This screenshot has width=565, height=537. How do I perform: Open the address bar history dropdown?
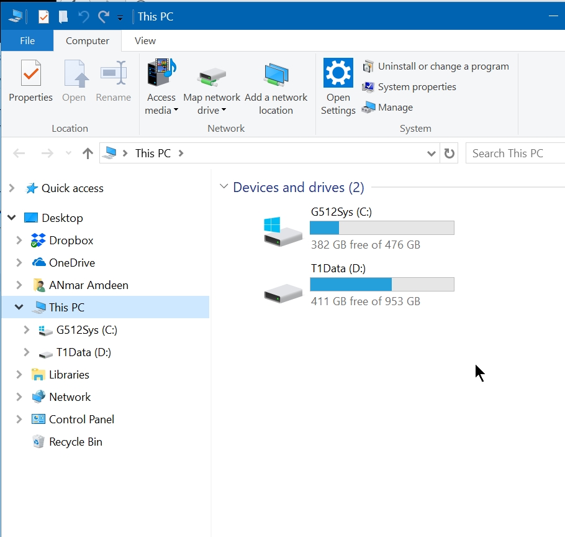pyautogui.click(x=432, y=154)
